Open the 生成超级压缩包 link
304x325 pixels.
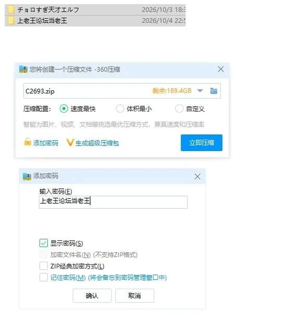[97, 143]
